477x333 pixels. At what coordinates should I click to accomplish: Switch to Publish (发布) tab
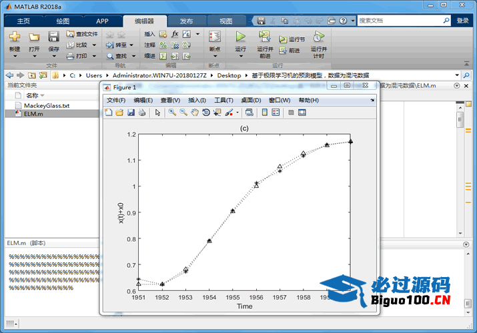[x=186, y=21]
